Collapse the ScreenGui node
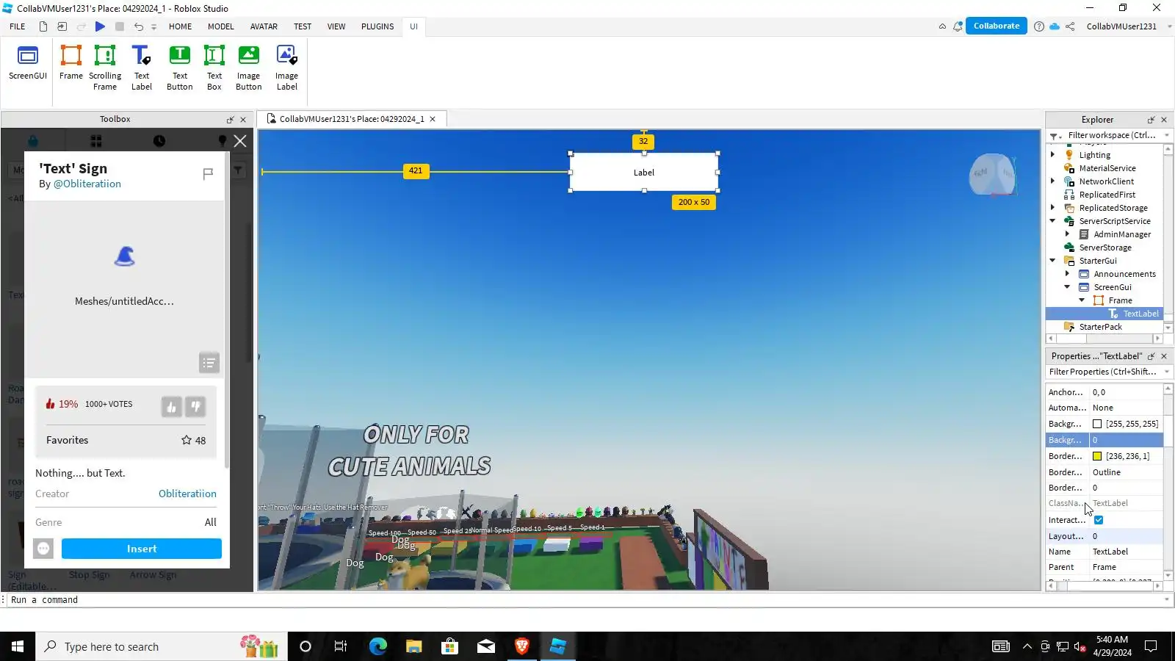 (x=1068, y=287)
